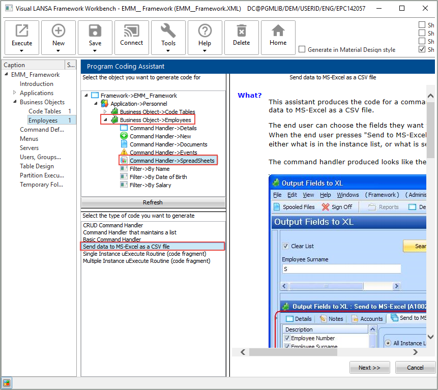Toggle the top checkbox at the right toolbar edge

click(x=422, y=25)
